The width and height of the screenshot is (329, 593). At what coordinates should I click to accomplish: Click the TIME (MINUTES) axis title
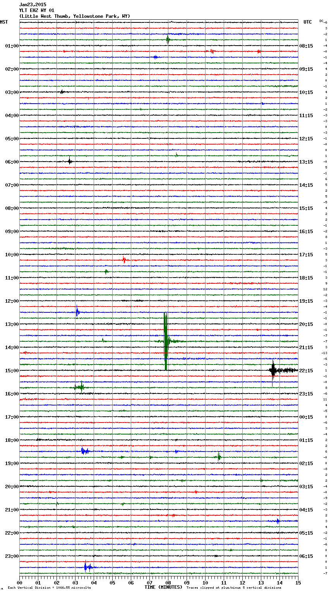click(163, 587)
